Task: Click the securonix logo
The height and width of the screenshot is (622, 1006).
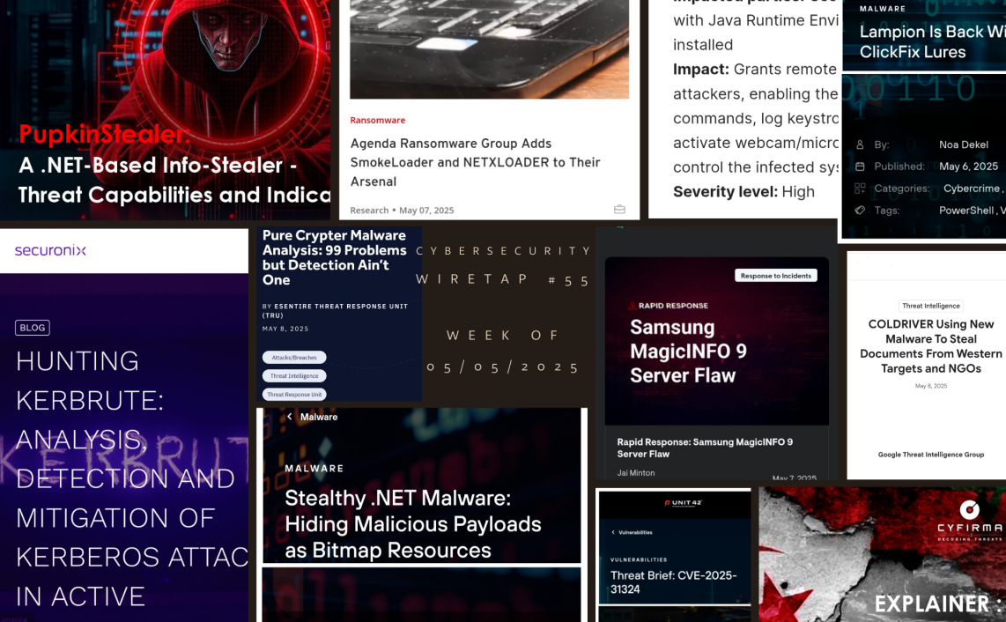Action: [51, 250]
